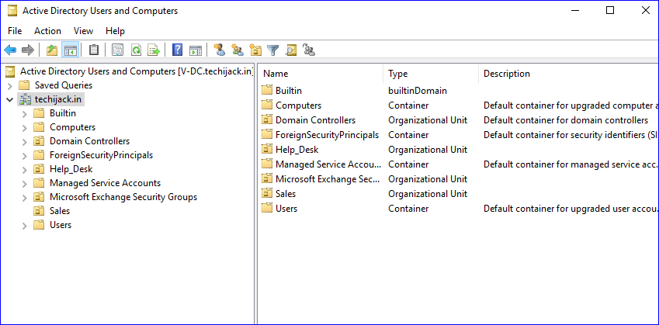
Task: Click the Forward arrow in toolbar
Action: pyautogui.click(x=28, y=50)
